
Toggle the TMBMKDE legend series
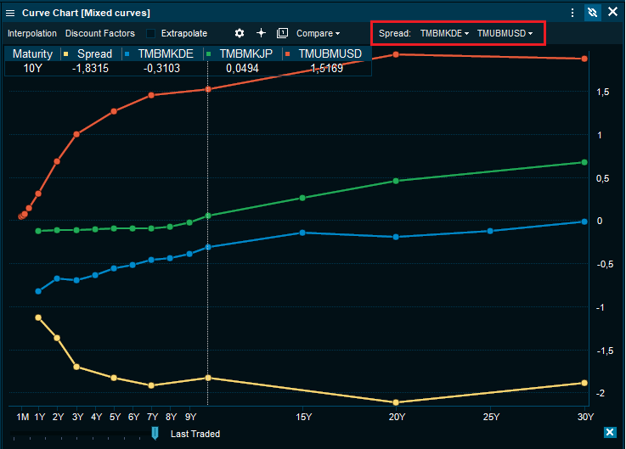164,53
